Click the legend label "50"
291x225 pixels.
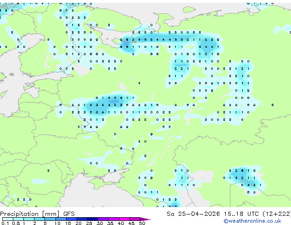[x=142, y=223]
